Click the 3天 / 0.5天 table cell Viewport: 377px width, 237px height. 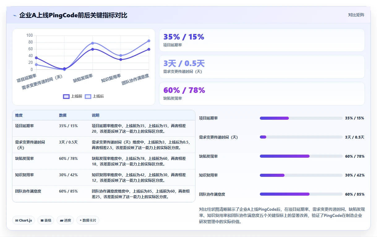(x=68, y=142)
